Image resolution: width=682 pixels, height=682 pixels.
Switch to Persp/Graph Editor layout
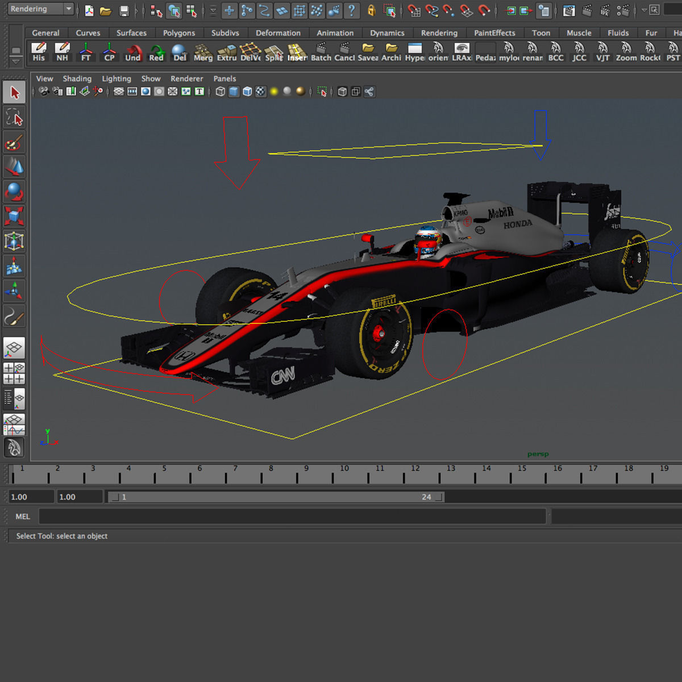click(14, 423)
